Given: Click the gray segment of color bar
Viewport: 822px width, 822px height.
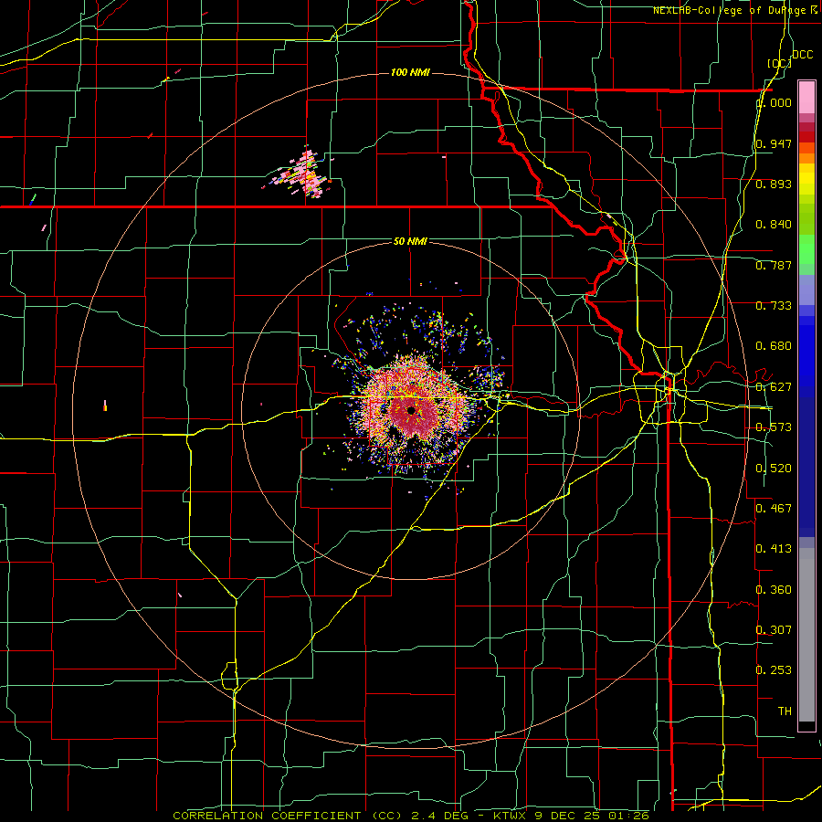Looking at the screenshot, I should tap(806, 635).
